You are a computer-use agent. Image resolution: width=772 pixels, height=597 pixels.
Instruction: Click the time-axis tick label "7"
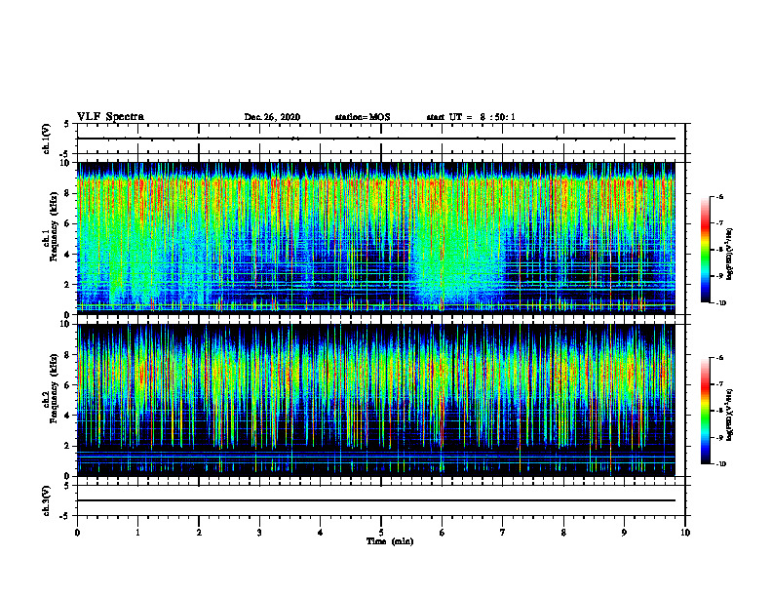pos(503,533)
